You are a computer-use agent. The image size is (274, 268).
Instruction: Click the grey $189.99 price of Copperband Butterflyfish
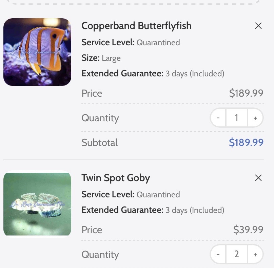pyautogui.click(x=246, y=93)
